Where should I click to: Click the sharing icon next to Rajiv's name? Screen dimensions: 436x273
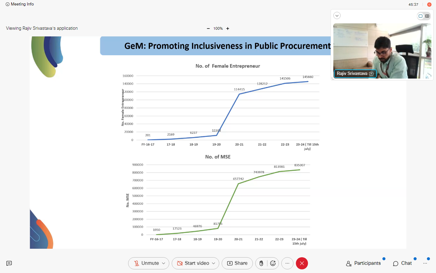pyautogui.click(x=371, y=74)
